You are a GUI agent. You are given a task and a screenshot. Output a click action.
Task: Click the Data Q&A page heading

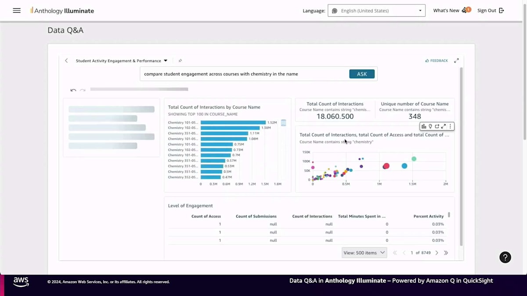point(65,30)
